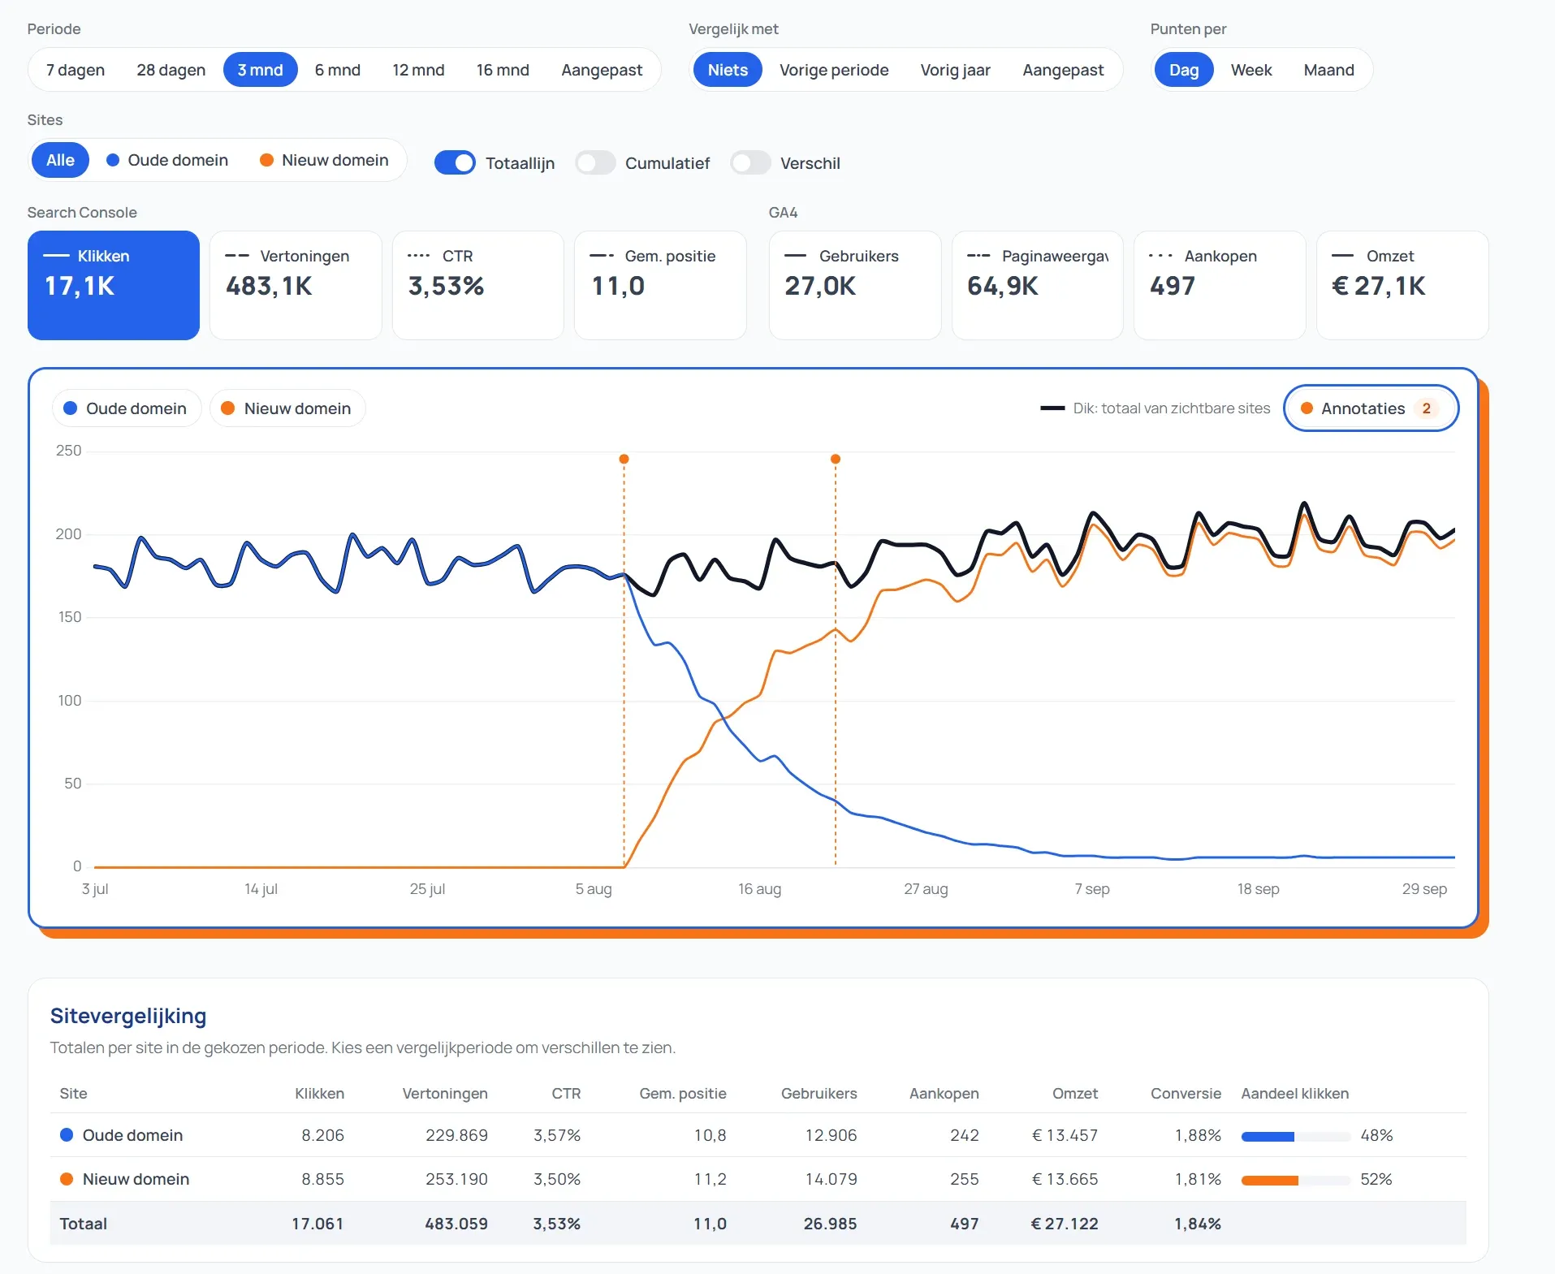1555x1274 pixels.
Task: Click the Conversie column header
Action: 1186,1094
